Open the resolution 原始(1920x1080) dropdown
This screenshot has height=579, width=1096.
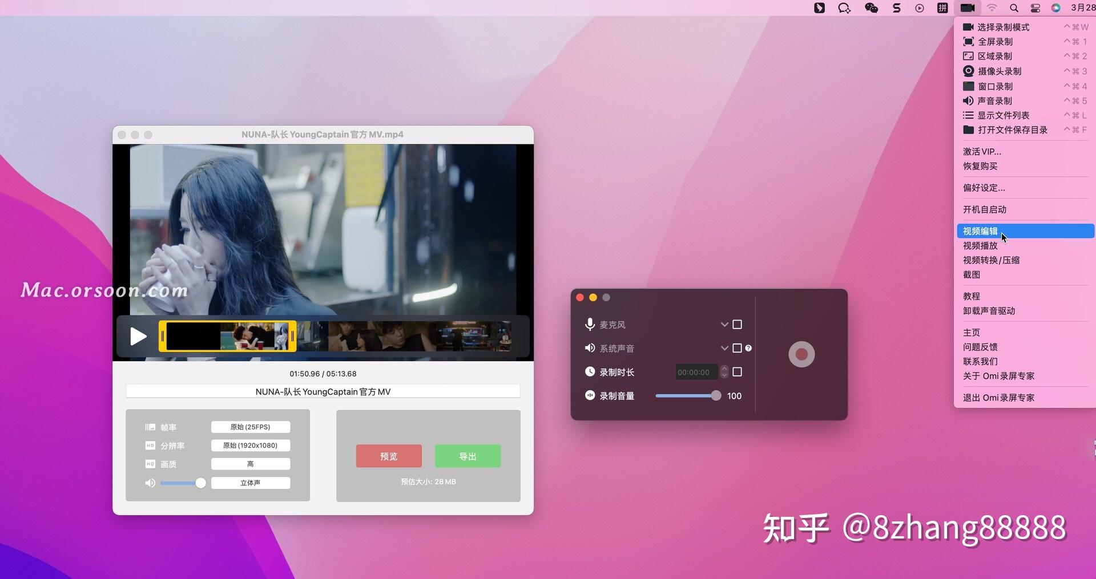click(x=251, y=446)
